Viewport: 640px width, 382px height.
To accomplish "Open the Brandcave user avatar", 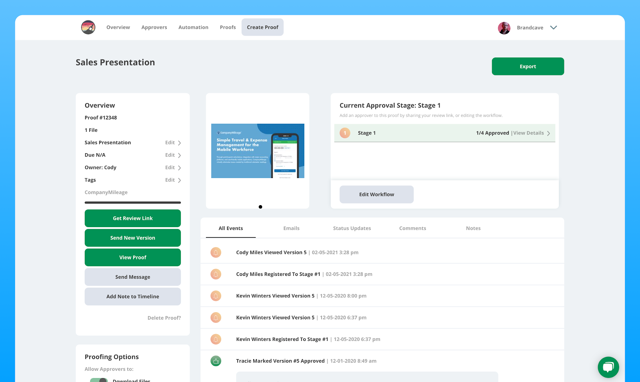I will coord(504,28).
